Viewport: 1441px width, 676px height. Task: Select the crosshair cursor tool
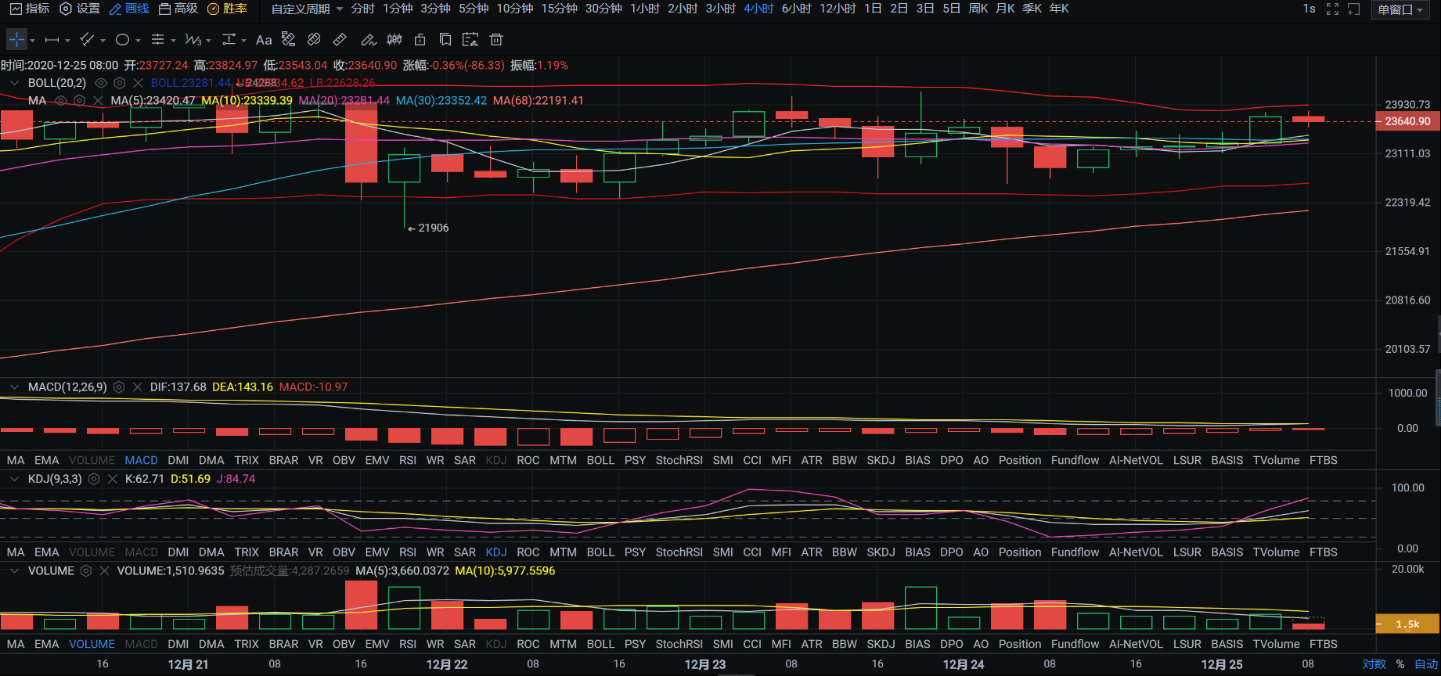coord(16,40)
